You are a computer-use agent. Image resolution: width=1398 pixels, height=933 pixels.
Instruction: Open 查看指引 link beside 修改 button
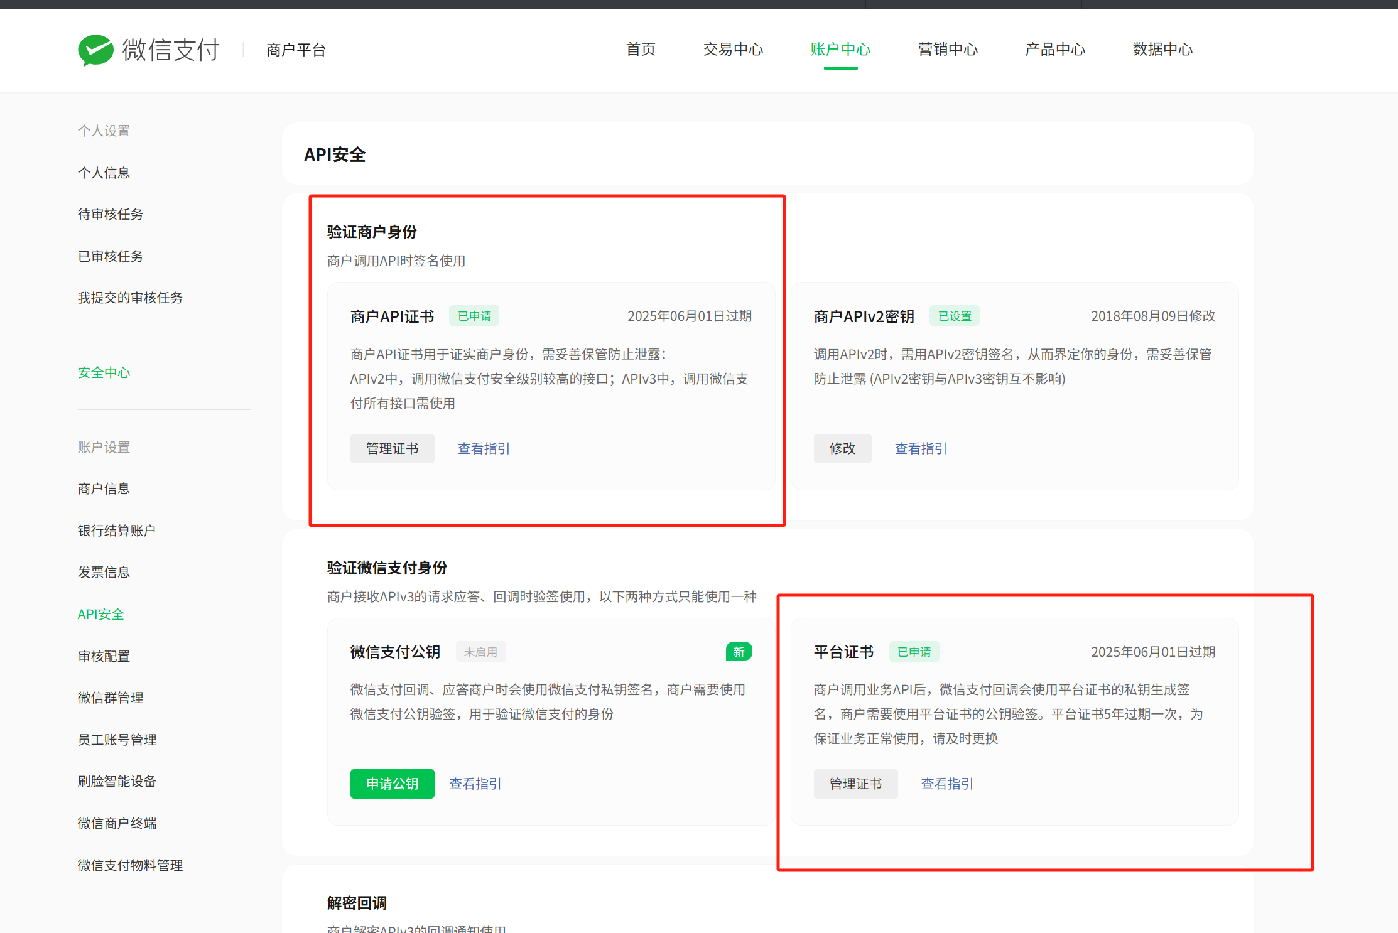point(921,448)
